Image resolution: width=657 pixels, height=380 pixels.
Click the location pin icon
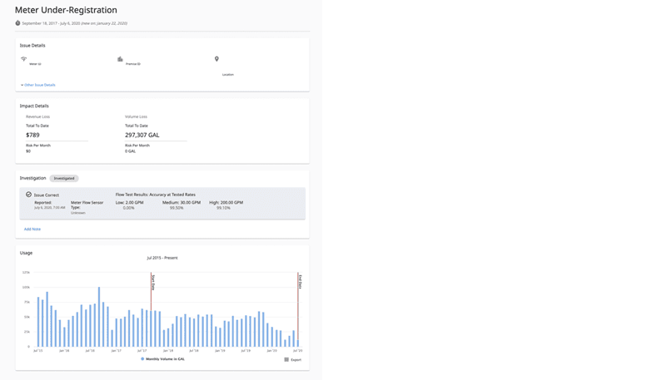click(x=217, y=59)
